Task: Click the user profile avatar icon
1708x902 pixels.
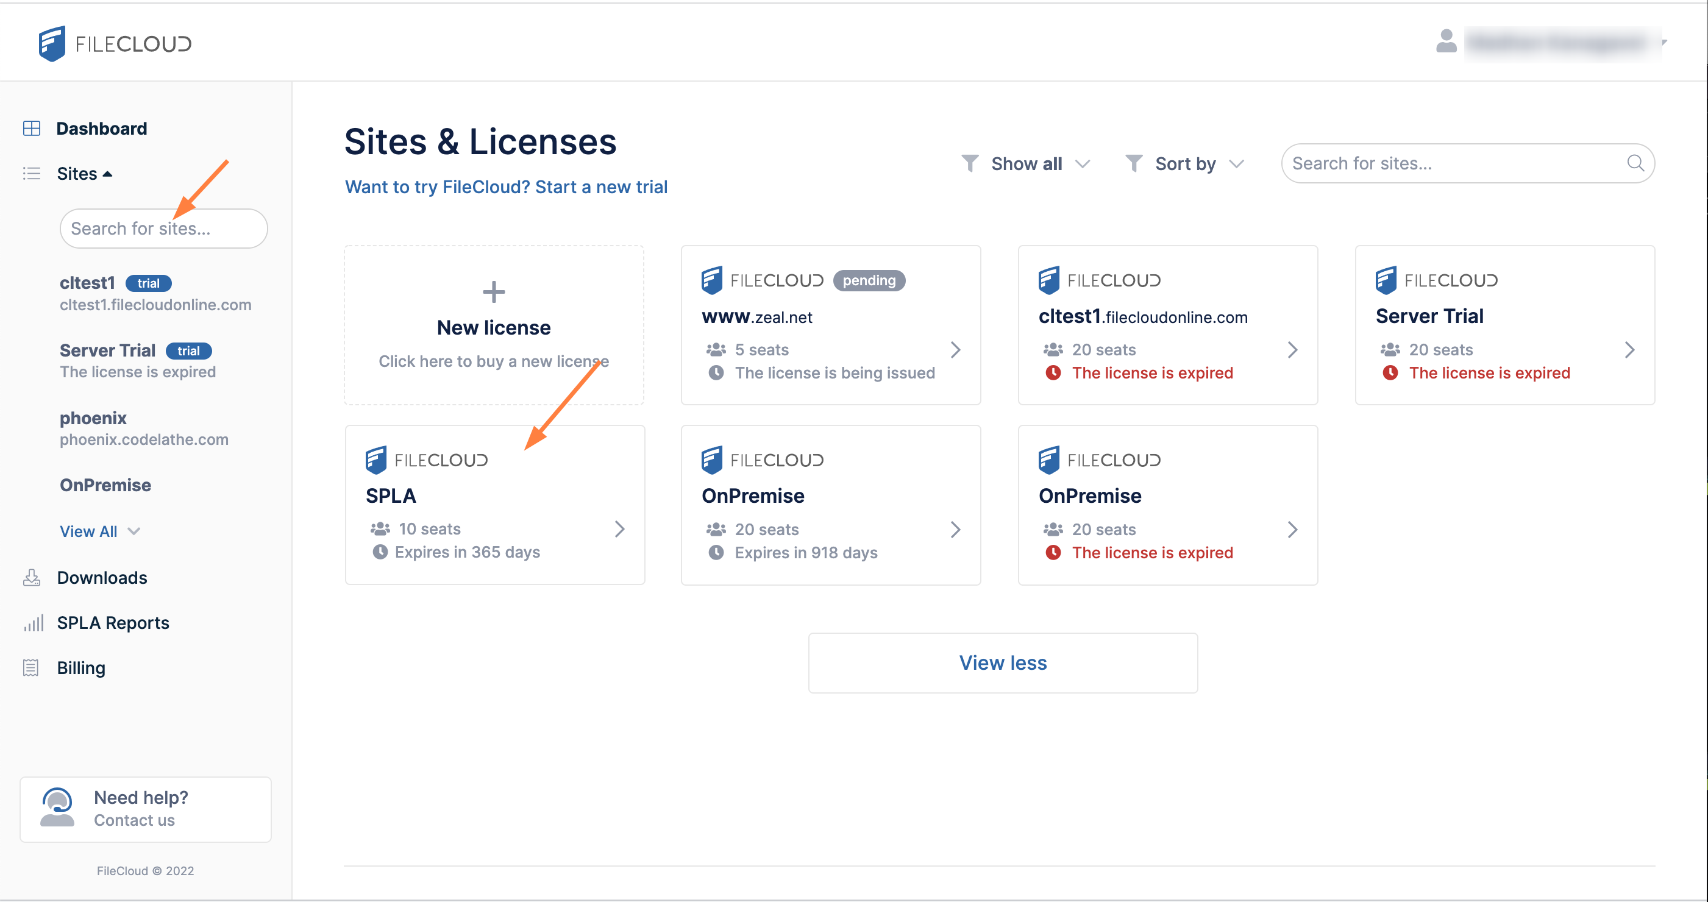Action: (1446, 42)
